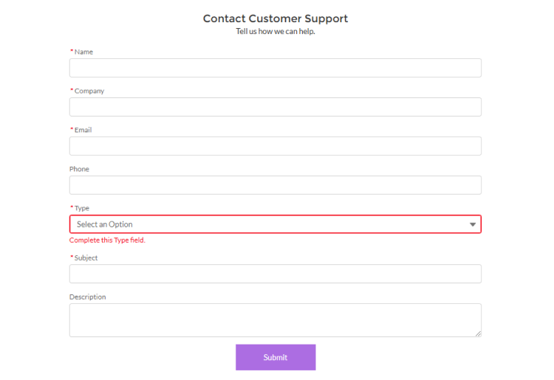Image resolution: width=554 pixels, height=380 pixels.
Task: Click the 'Email' field label
Action: tap(83, 130)
